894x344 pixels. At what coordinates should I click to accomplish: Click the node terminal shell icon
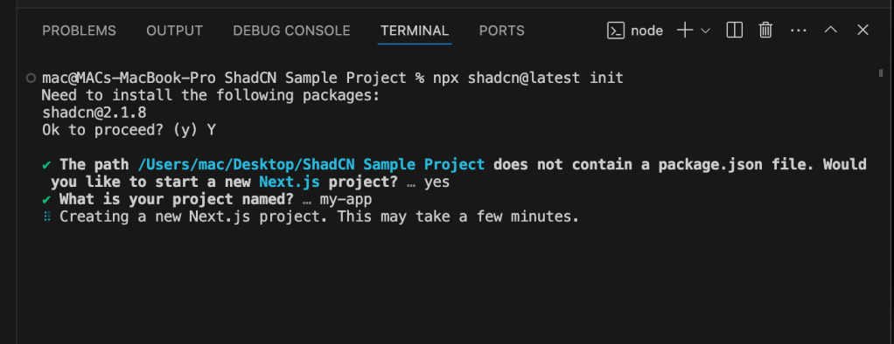pyautogui.click(x=616, y=31)
